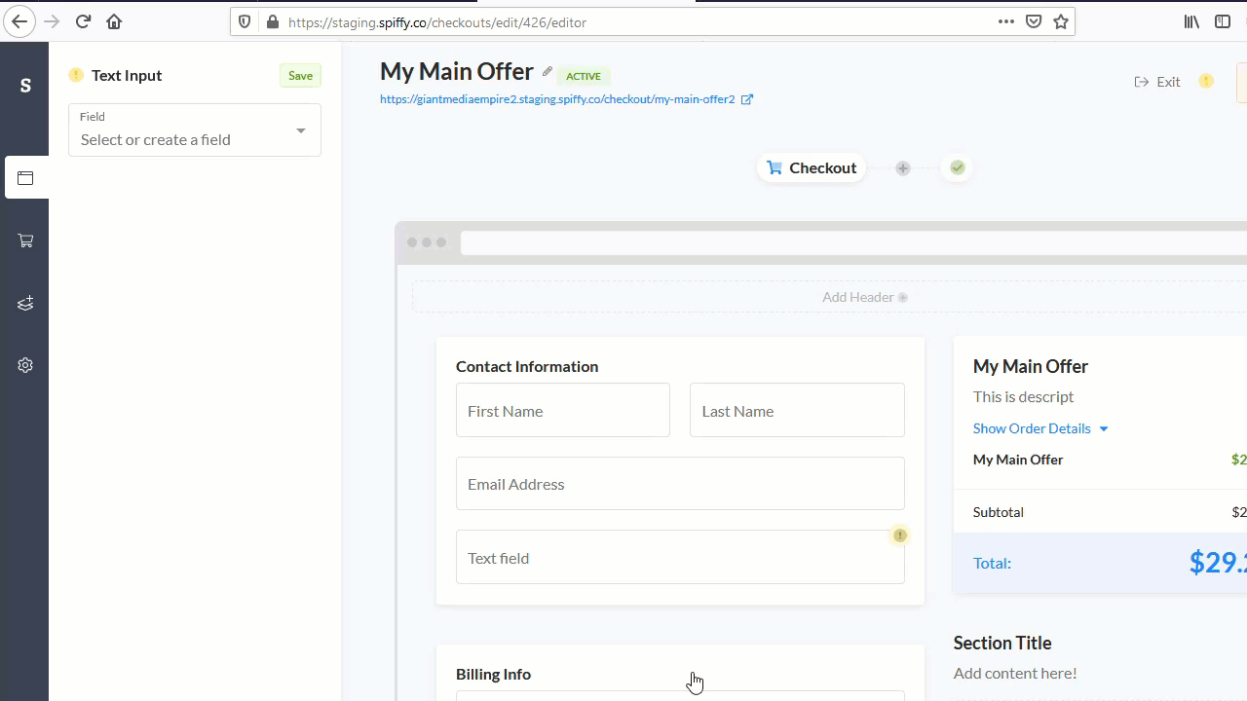The image size is (1247, 701).
Task: Click the ACTIVE status badge
Action: pos(584,76)
